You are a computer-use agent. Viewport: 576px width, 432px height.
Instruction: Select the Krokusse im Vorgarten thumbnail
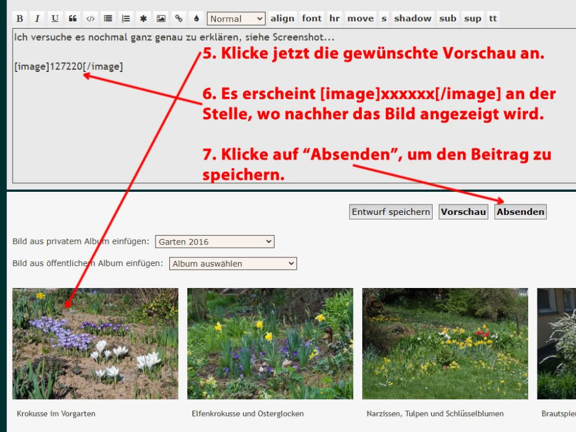tap(95, 343)
